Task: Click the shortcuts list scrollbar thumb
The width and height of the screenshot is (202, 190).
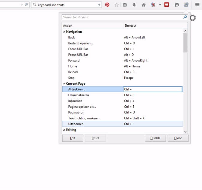Action: (186, 43)
